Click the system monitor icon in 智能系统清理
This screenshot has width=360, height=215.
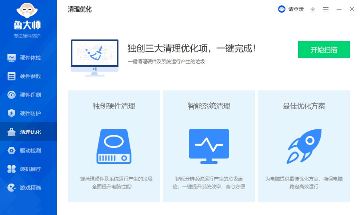point(209,145)
